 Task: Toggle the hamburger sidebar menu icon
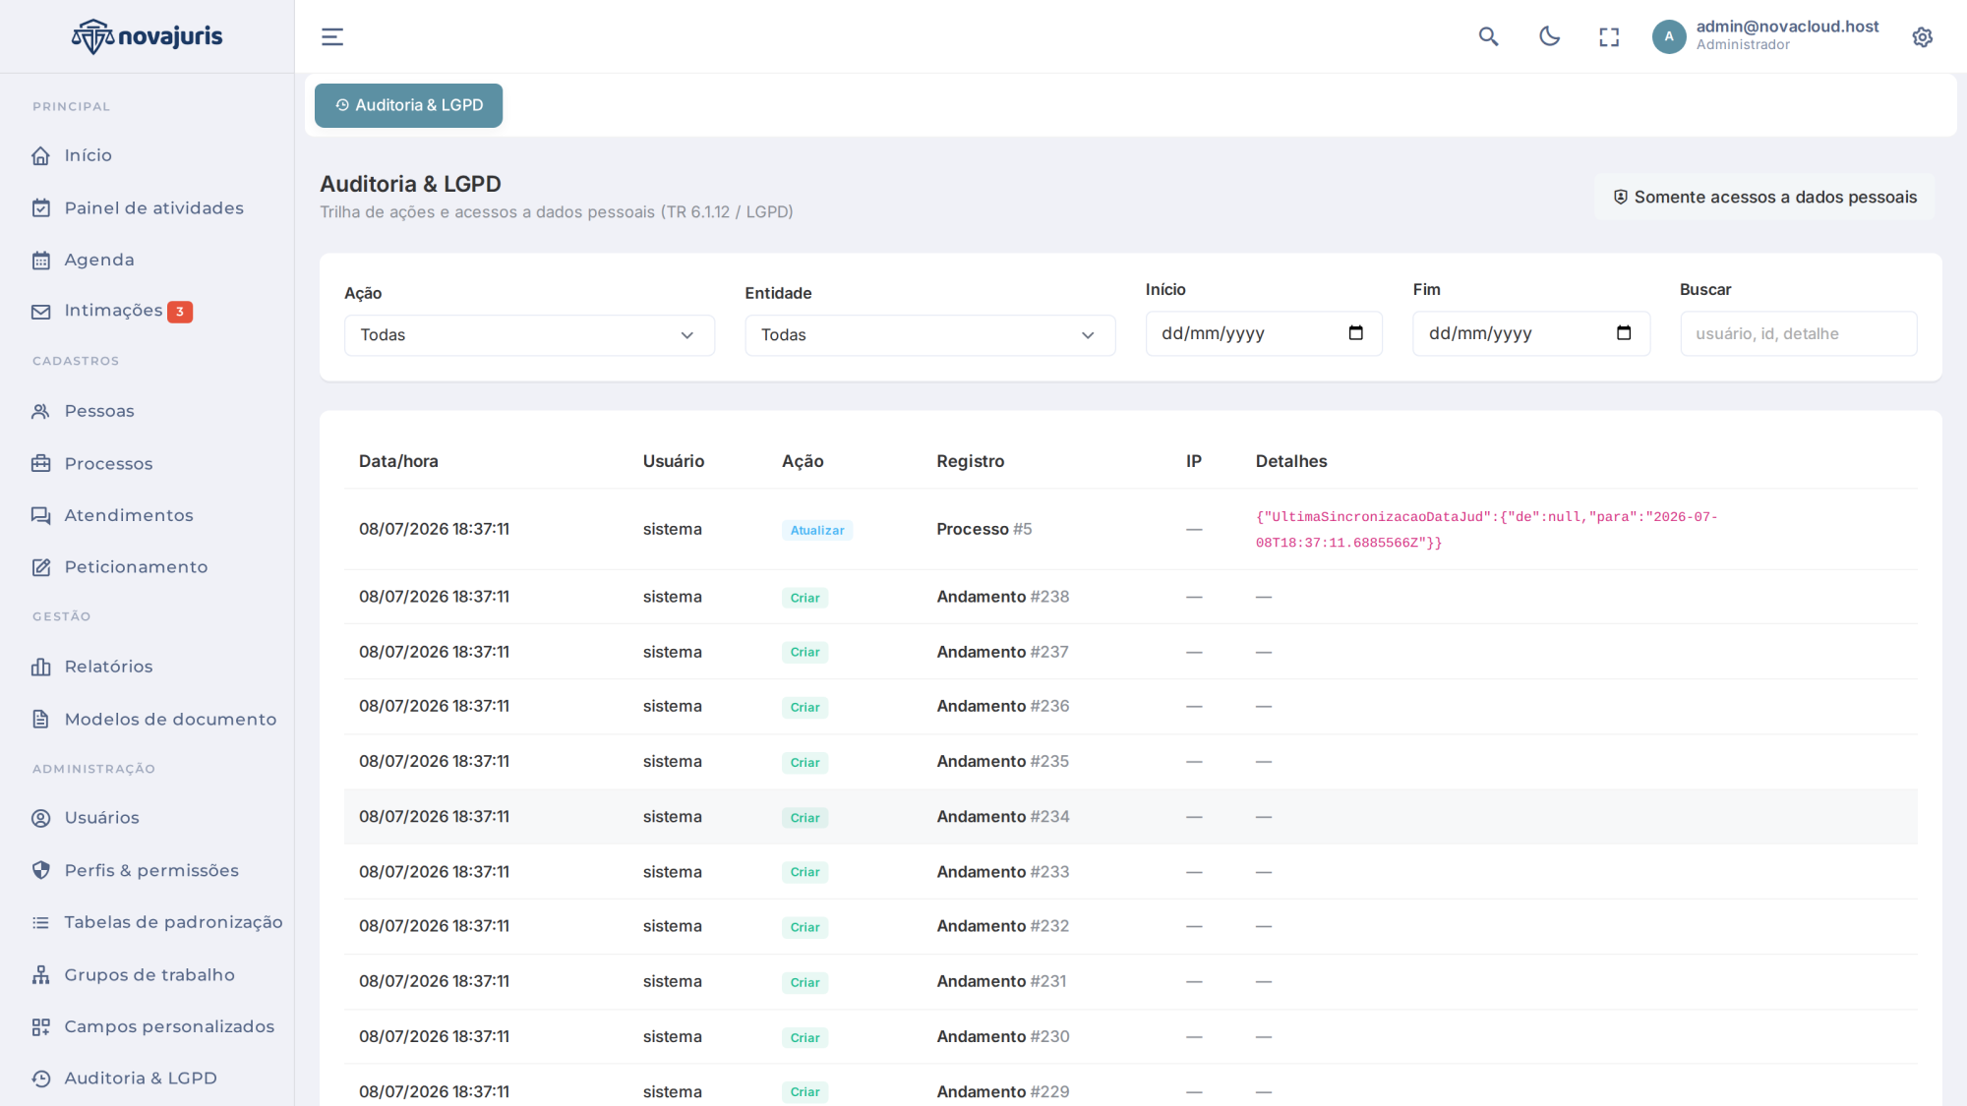pos(332,36)
